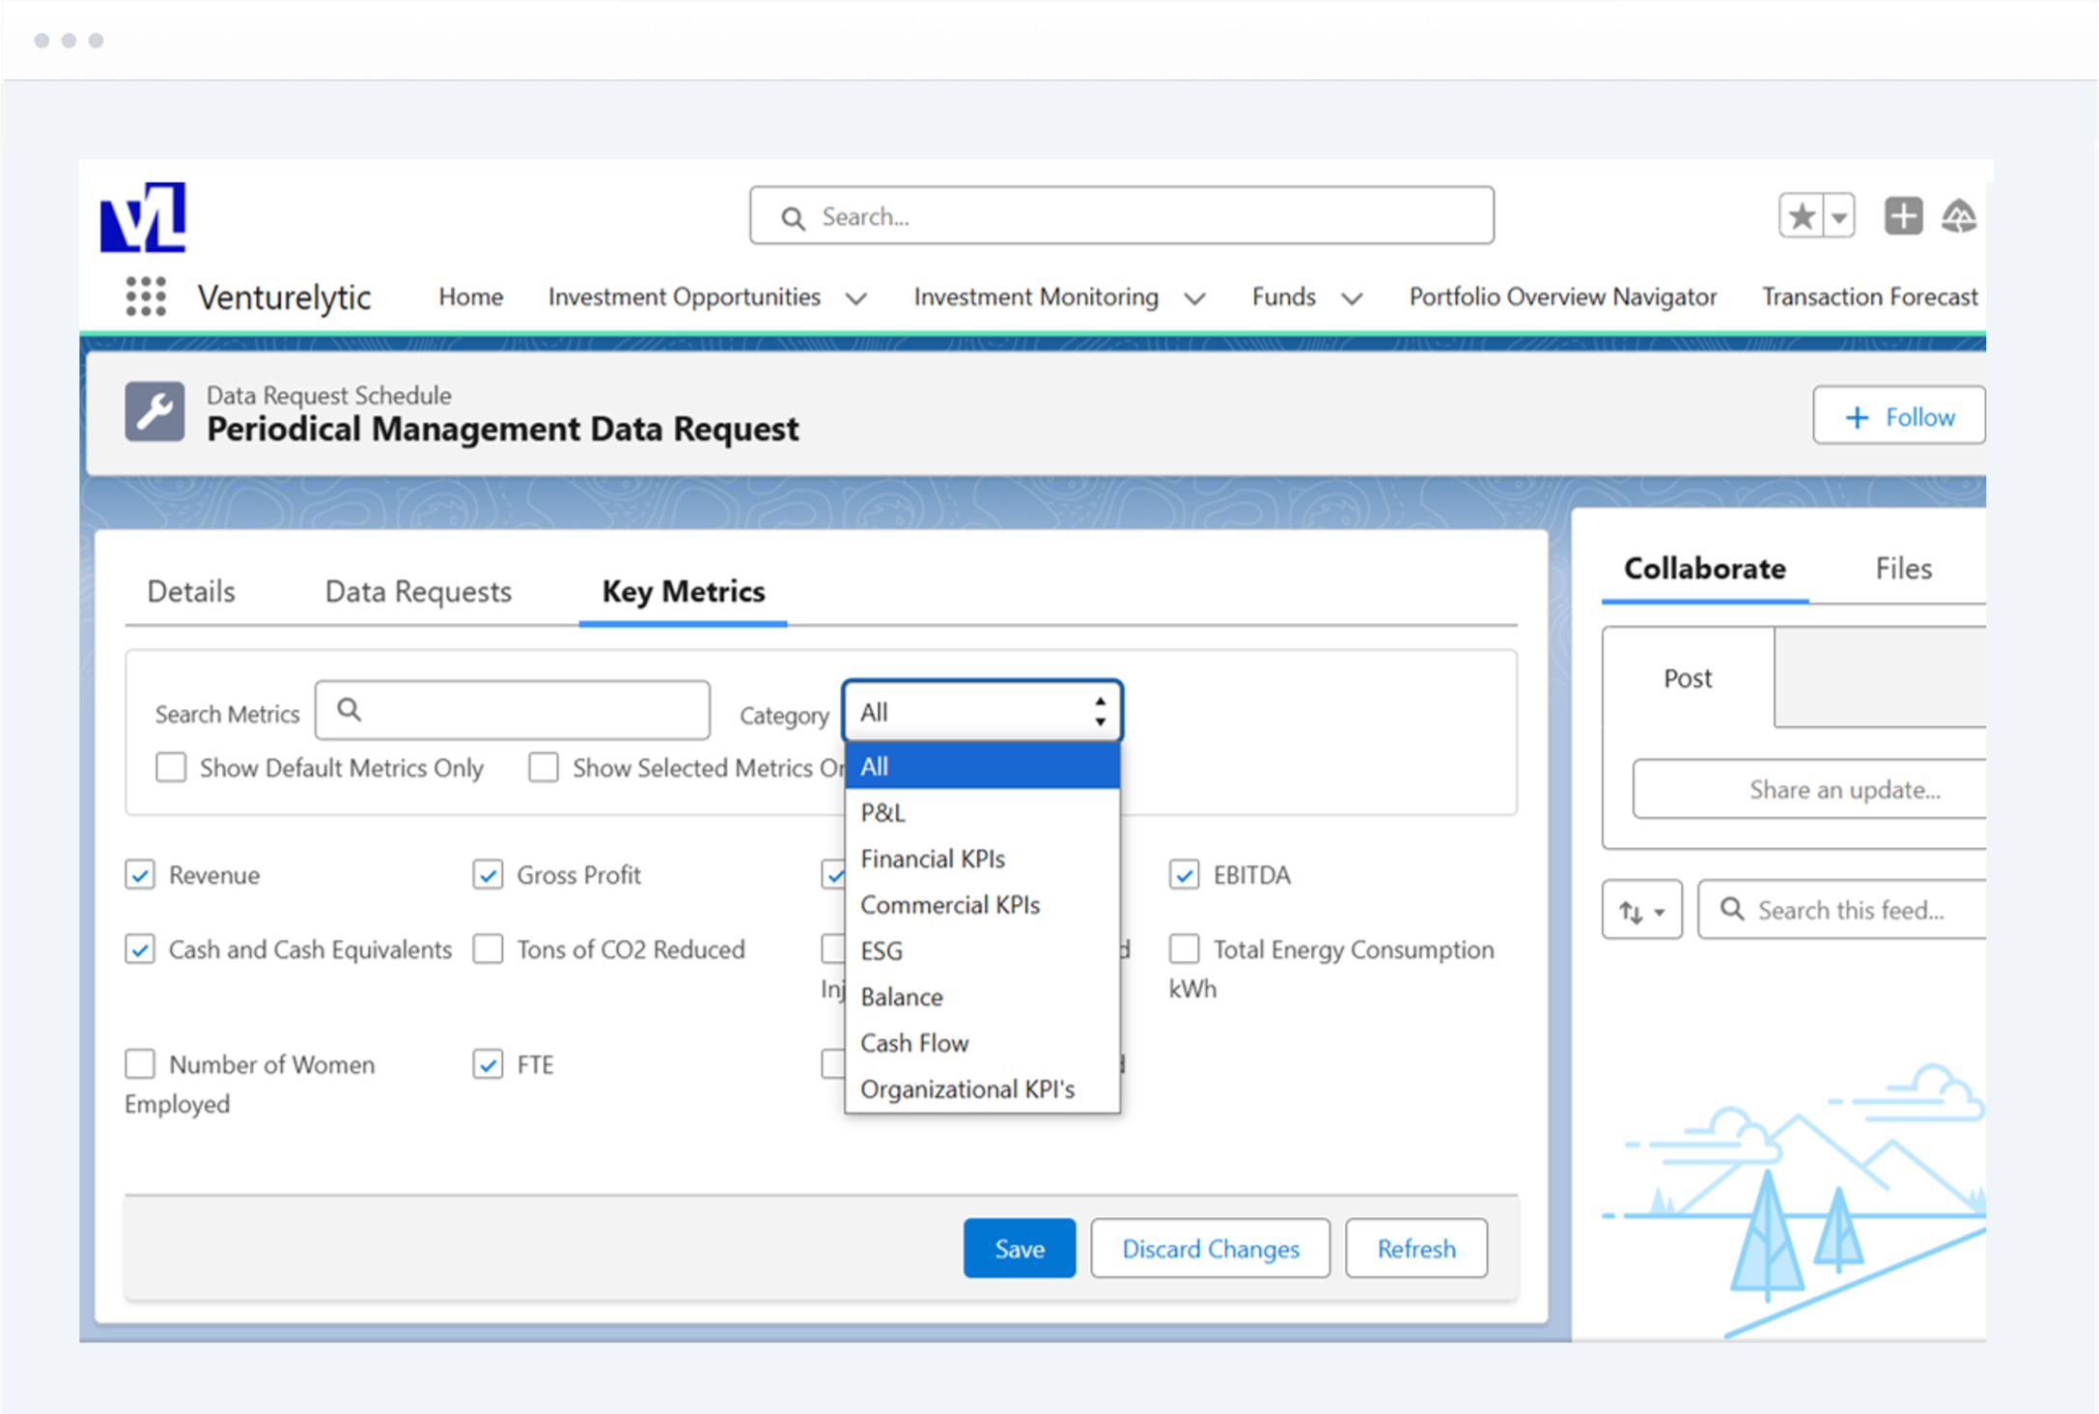Expand the Funds navigation chevron

tap(1352, 298)
